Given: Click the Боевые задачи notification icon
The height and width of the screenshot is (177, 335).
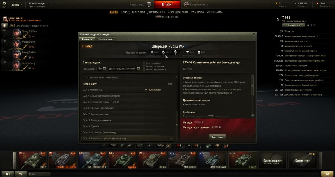Looking at the screenshot, I should (5, 19).
